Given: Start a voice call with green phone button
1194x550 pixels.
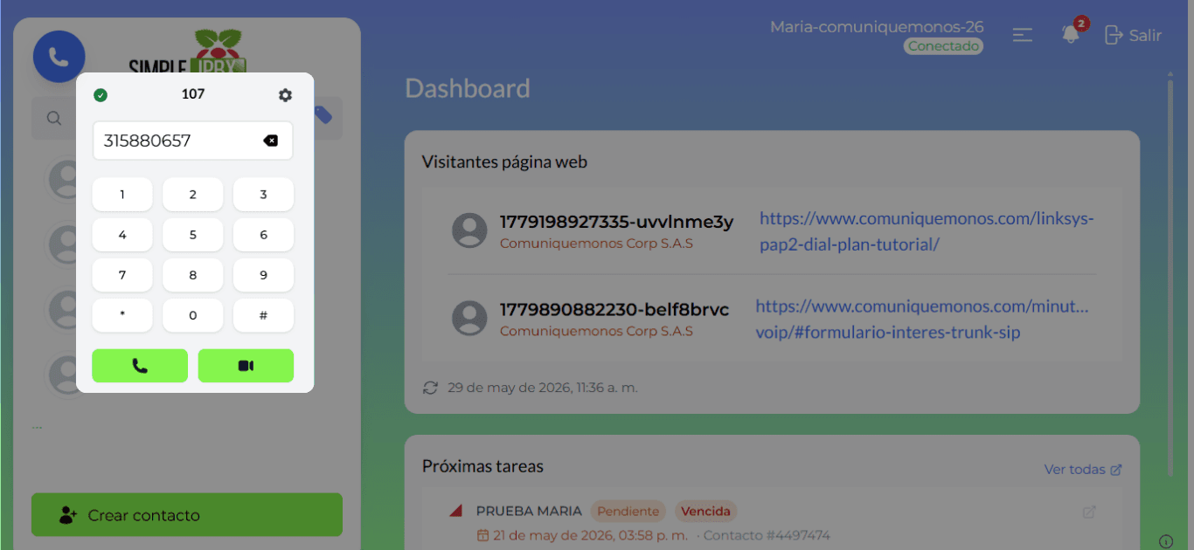Looking at the screenshot, I should coord(140,366).
